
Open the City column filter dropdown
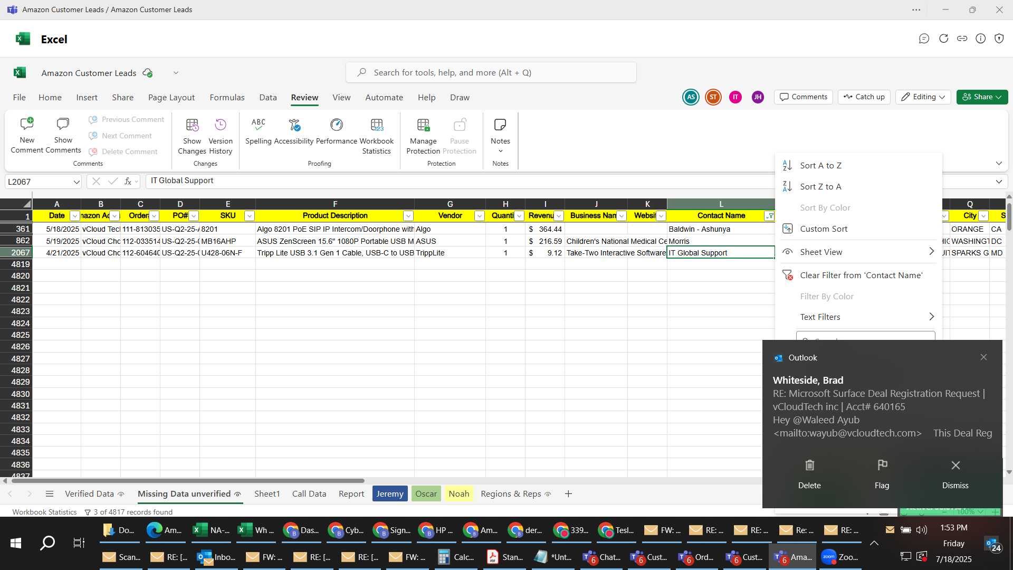pos(983,216)
